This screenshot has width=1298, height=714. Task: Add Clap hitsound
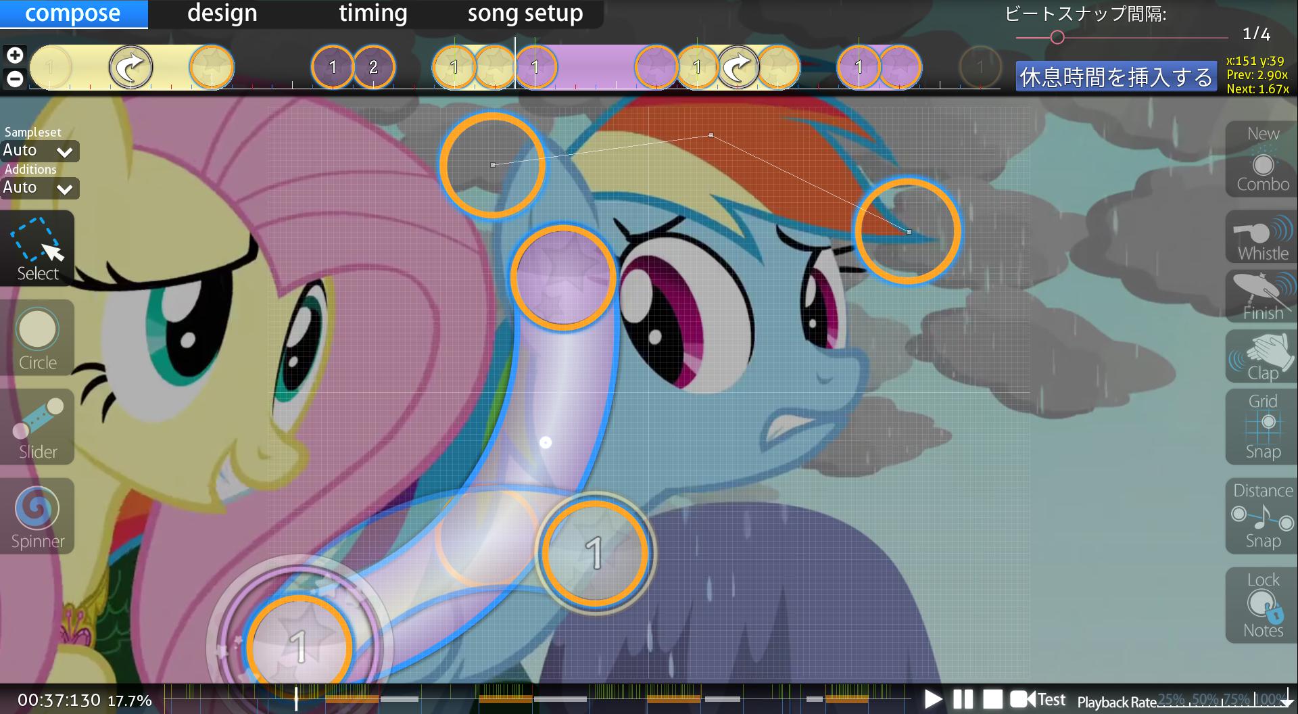[1262, 357]
